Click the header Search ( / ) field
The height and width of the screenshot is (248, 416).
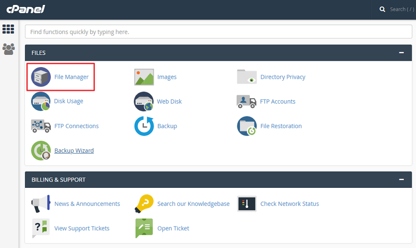click(402, 9)
